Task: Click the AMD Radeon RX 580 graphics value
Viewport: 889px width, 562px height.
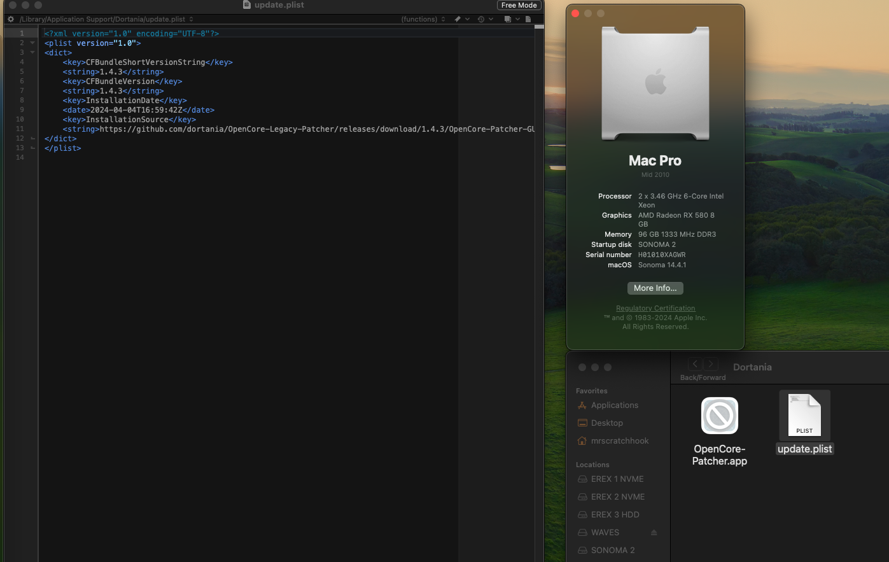Action: 676,220
